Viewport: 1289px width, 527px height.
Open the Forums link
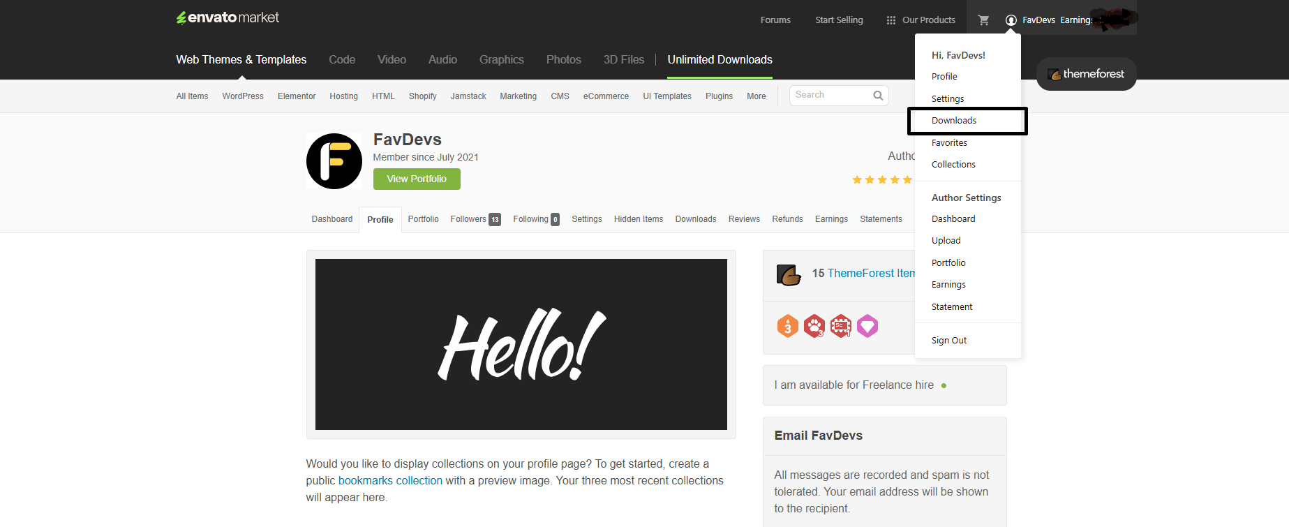pyautogui.click(x=775, y=20)
